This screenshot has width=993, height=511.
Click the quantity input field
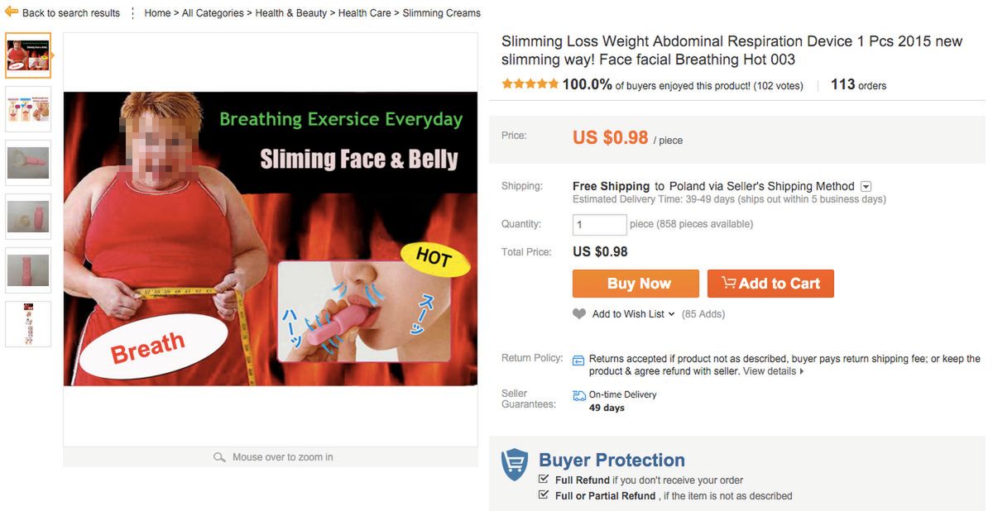click(x=599, y=224)
